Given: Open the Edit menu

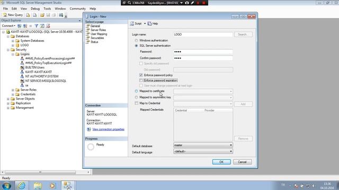Looking at the screenshot, I should point(14,8).
